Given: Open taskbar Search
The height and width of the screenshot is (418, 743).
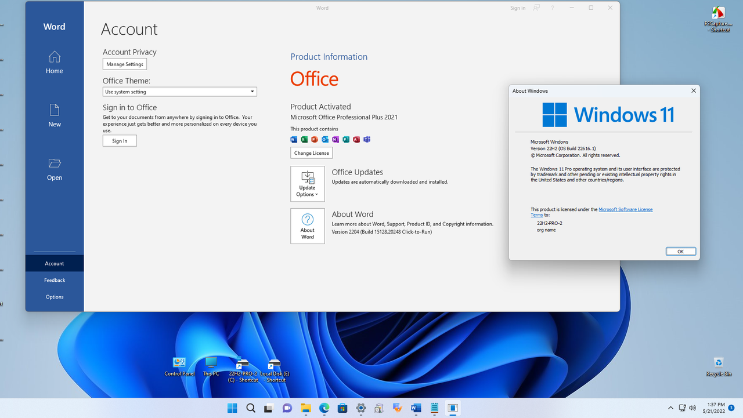Looking at the screenshot, I should [251, 408].
